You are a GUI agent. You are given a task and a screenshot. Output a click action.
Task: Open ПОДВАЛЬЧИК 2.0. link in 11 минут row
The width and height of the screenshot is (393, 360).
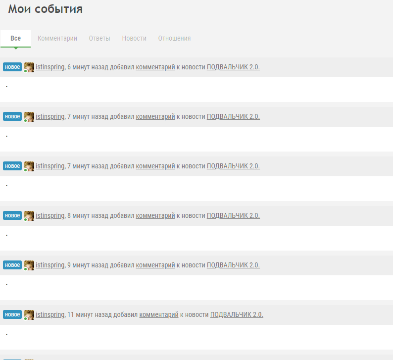[237, 314]
